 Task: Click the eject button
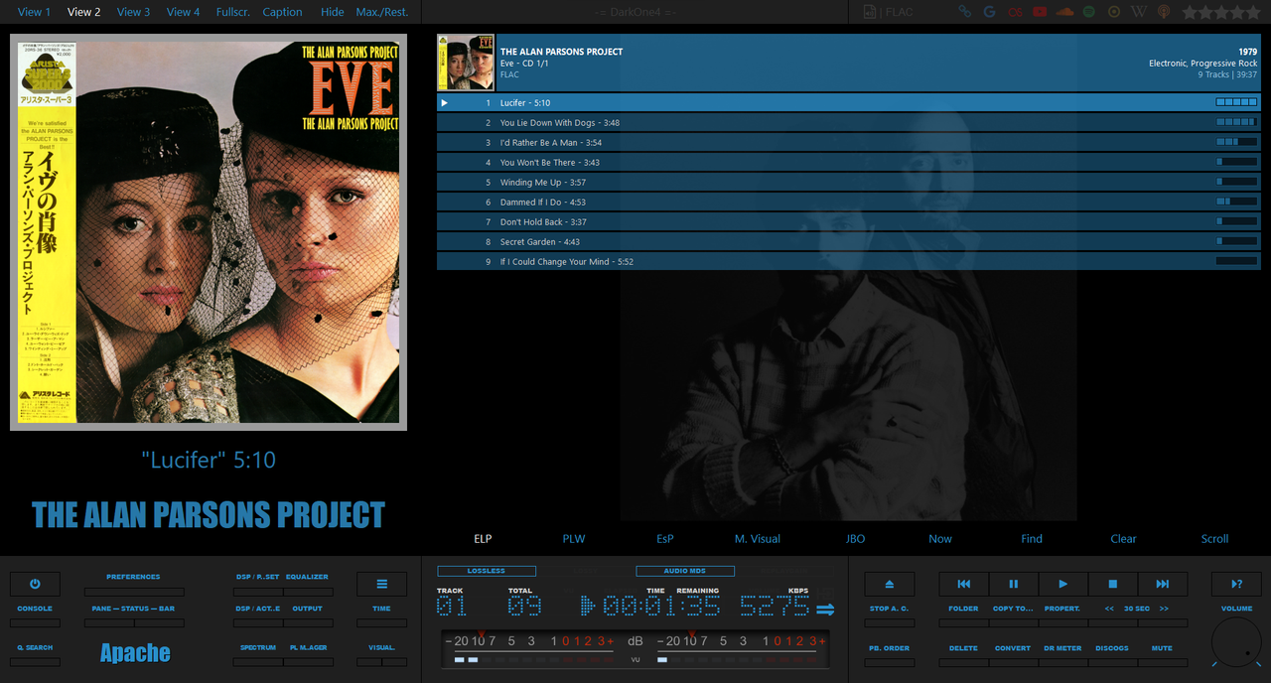[889, 584]
